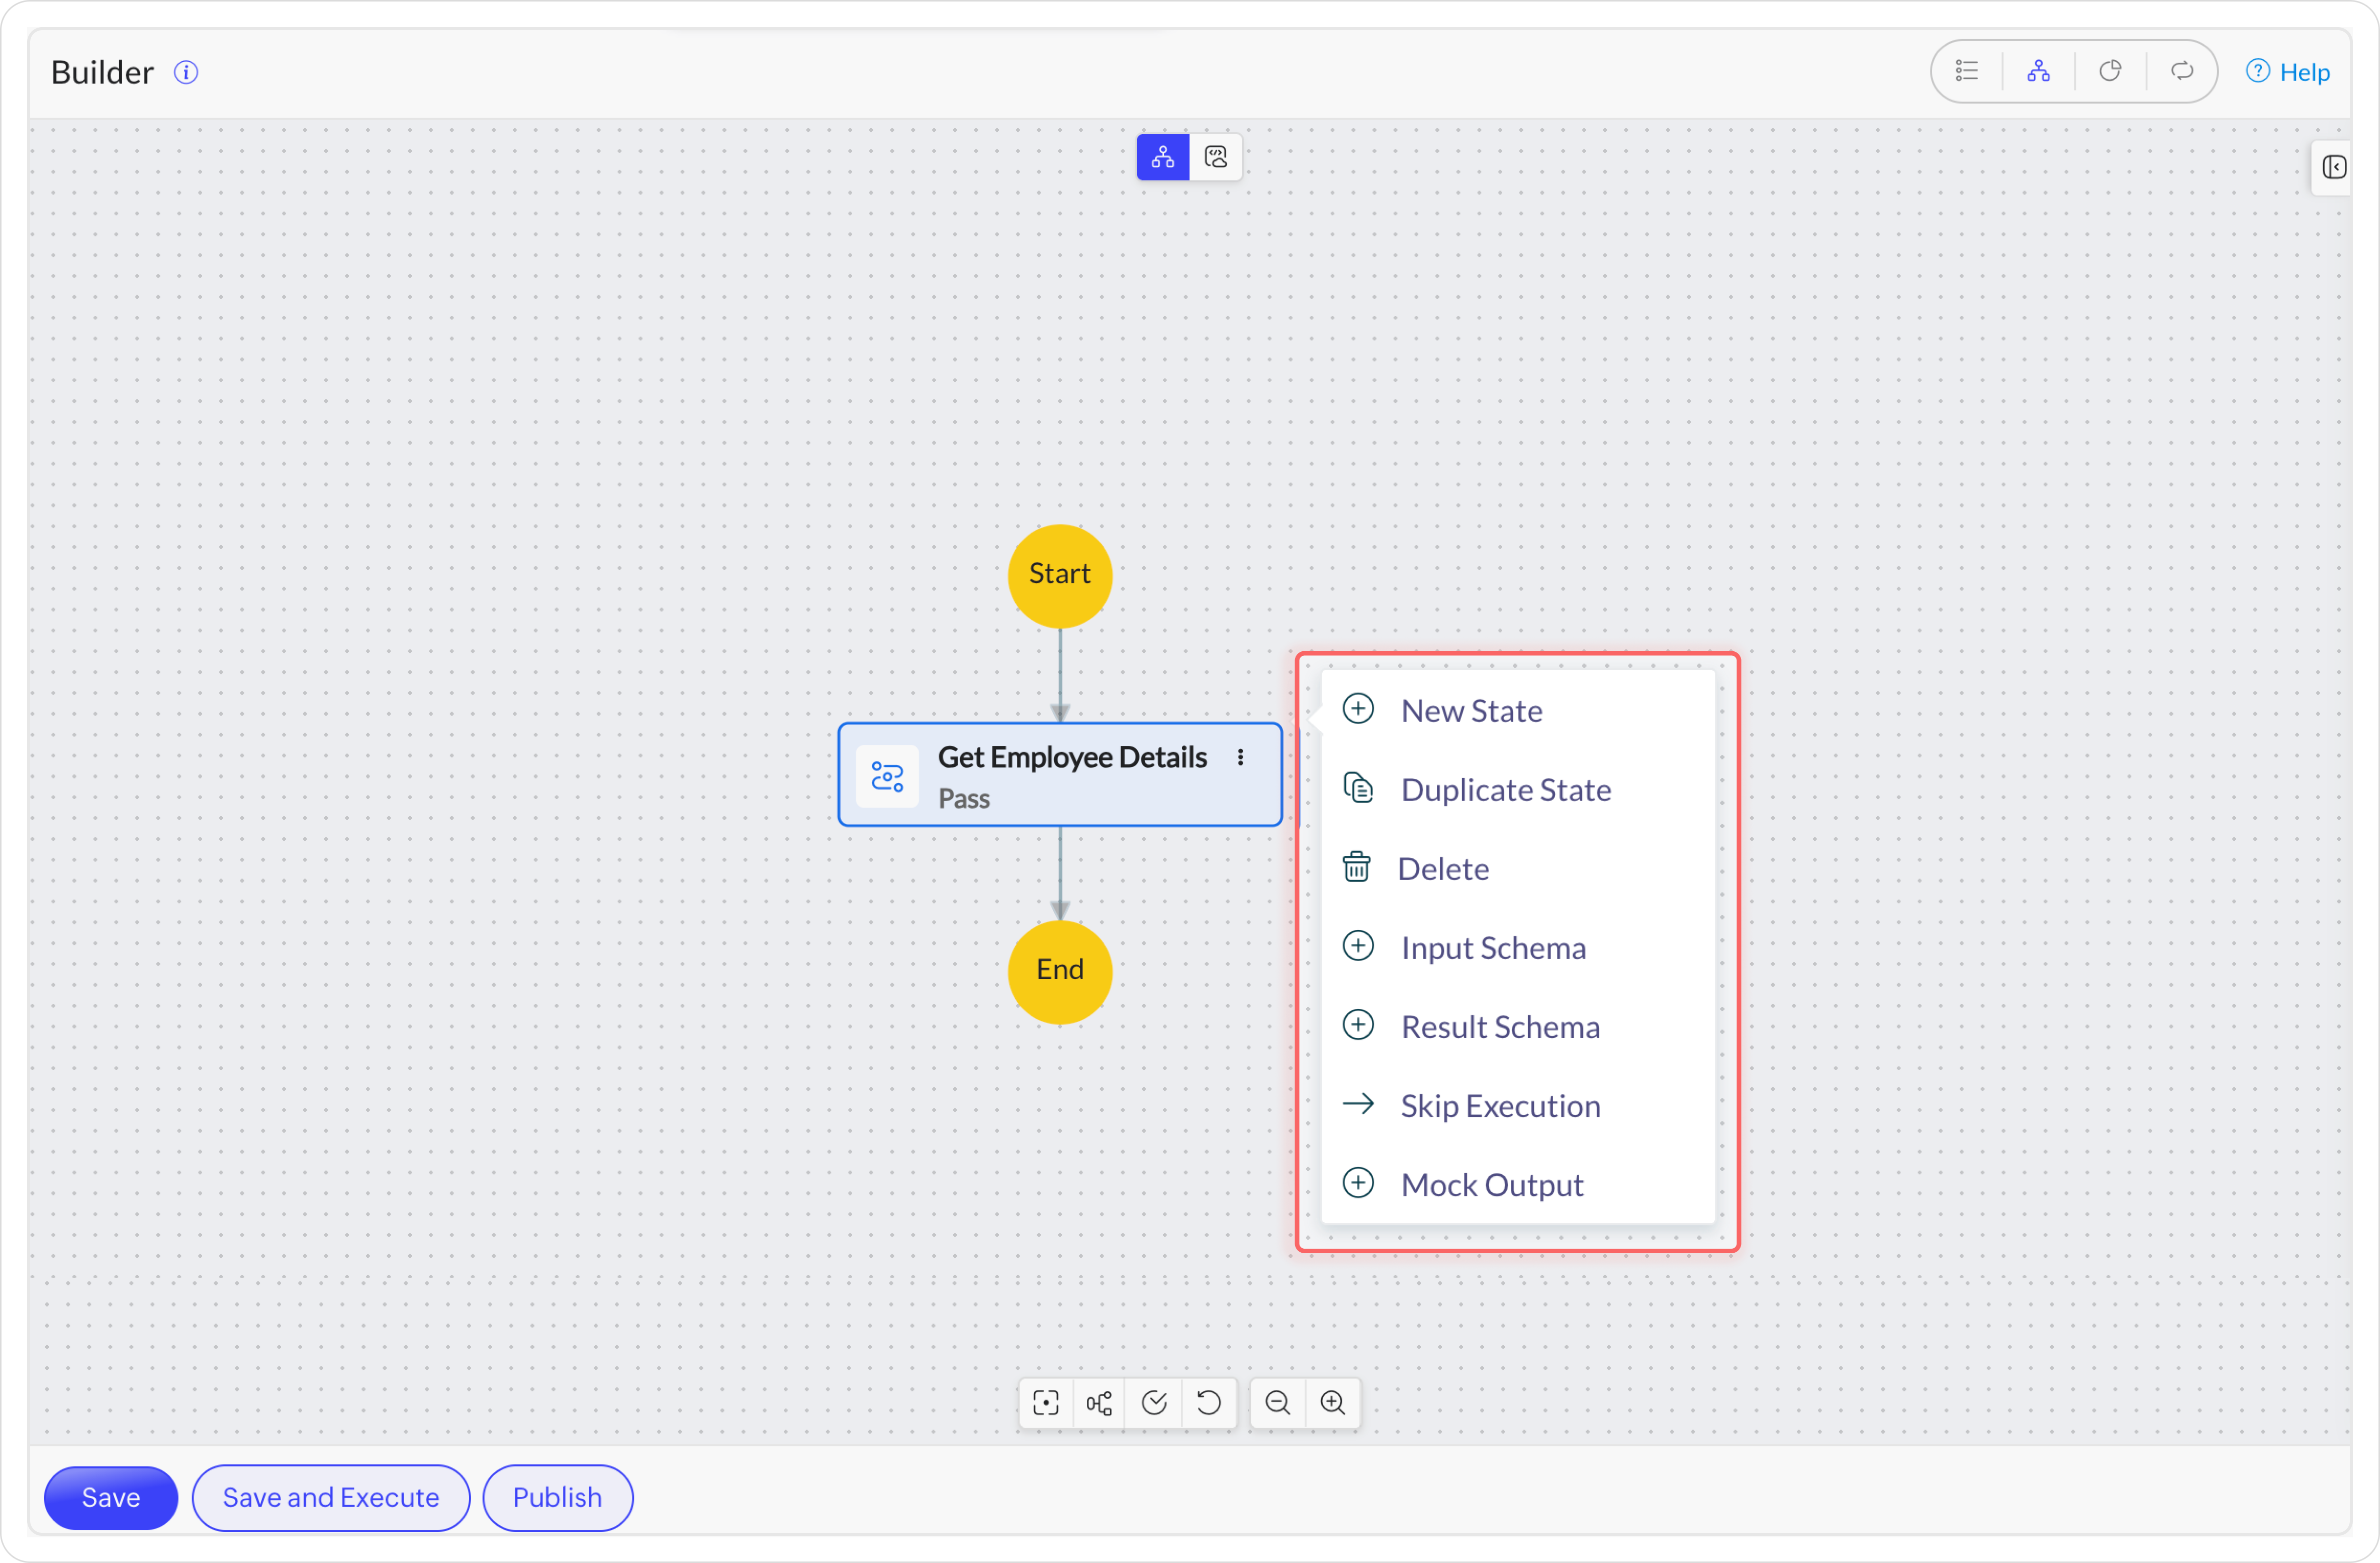This screenshot has height=1563, width=2380.
Task: Click the fit-to-screen icon in bottom toolbar
Action: pos(1046,1403)
